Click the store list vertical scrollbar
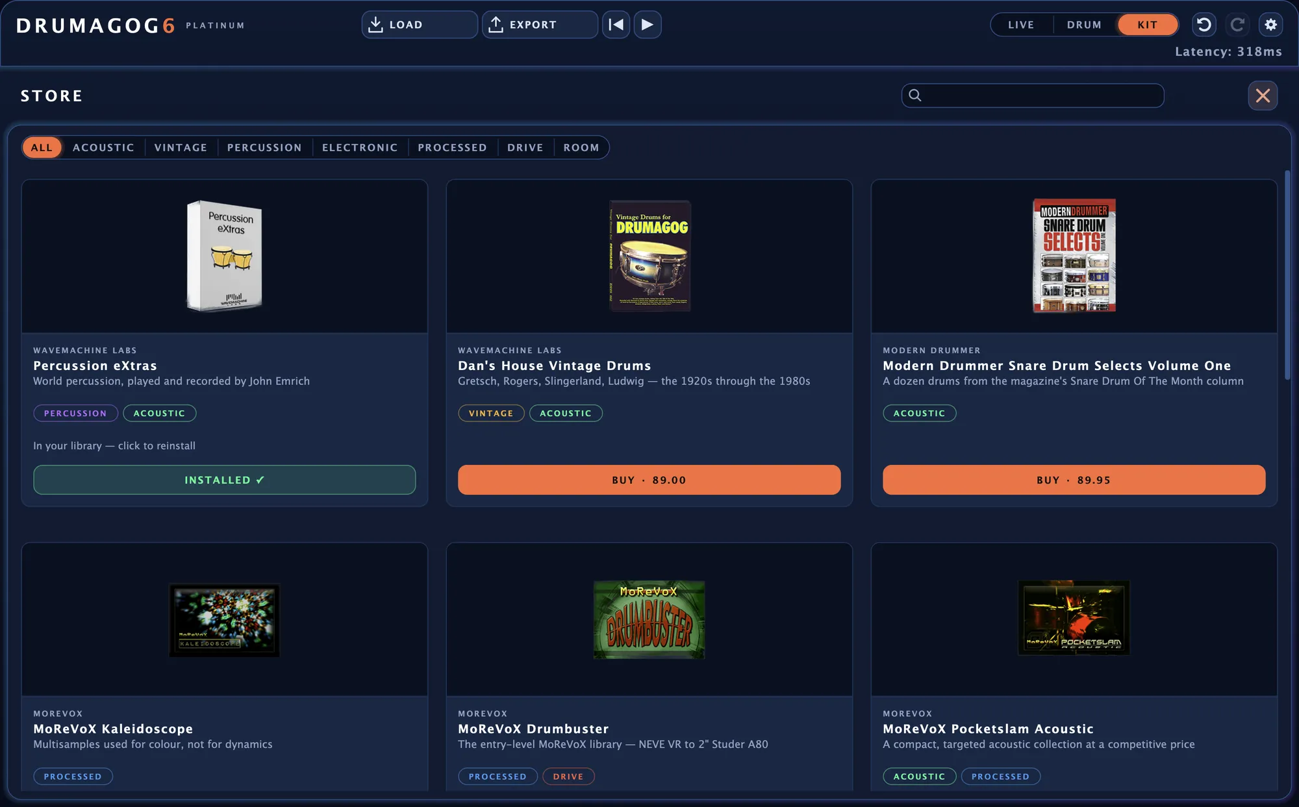 (x=1287, y=275)
